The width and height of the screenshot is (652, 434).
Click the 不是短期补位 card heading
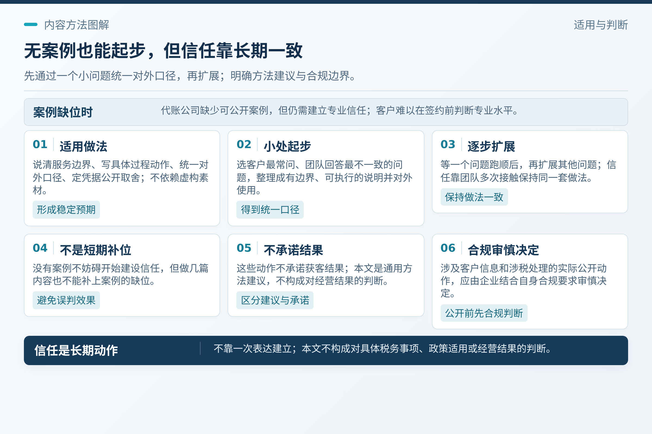click(95, 250)
